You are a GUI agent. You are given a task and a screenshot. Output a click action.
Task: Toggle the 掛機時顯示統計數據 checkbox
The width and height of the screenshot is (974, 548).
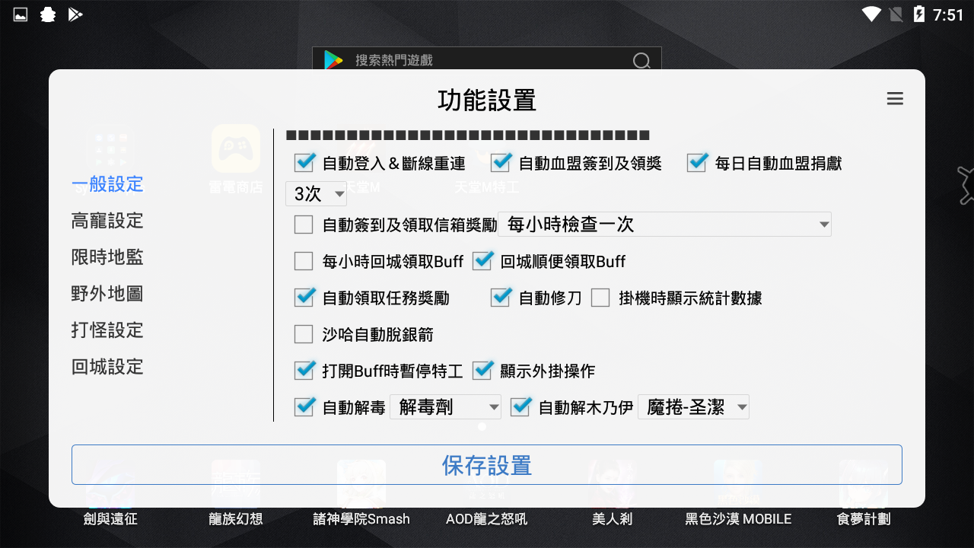(601, 298)
